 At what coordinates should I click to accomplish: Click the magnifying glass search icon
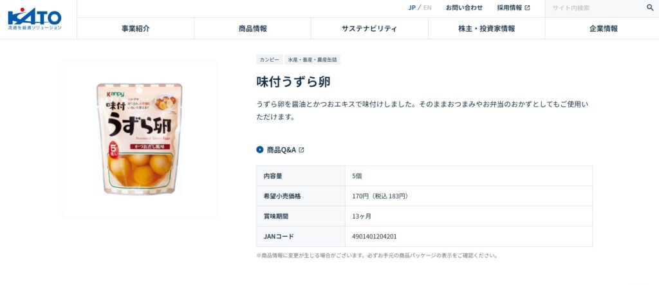coord(650,8)
